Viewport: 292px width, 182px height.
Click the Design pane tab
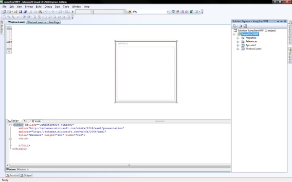click(14, 121)
